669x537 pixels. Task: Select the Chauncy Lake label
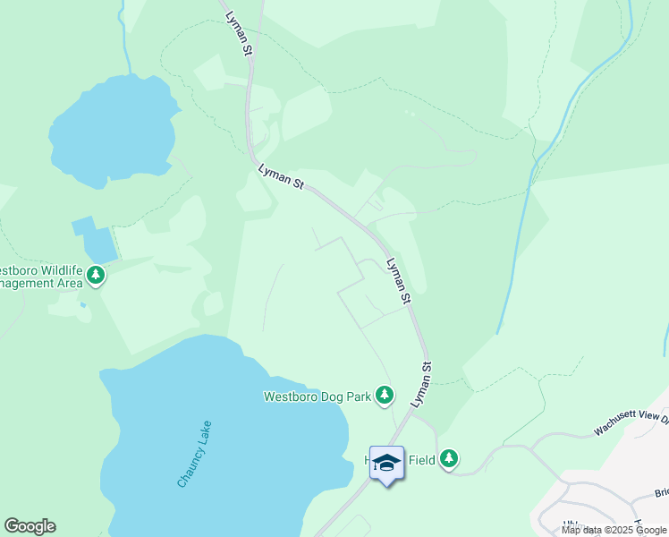pos(195,454)
